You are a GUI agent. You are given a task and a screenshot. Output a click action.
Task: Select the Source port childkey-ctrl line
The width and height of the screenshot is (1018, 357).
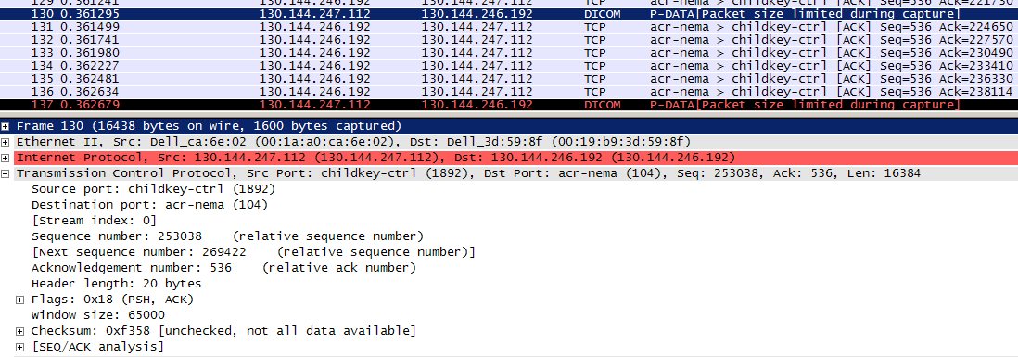pos(153,189)
